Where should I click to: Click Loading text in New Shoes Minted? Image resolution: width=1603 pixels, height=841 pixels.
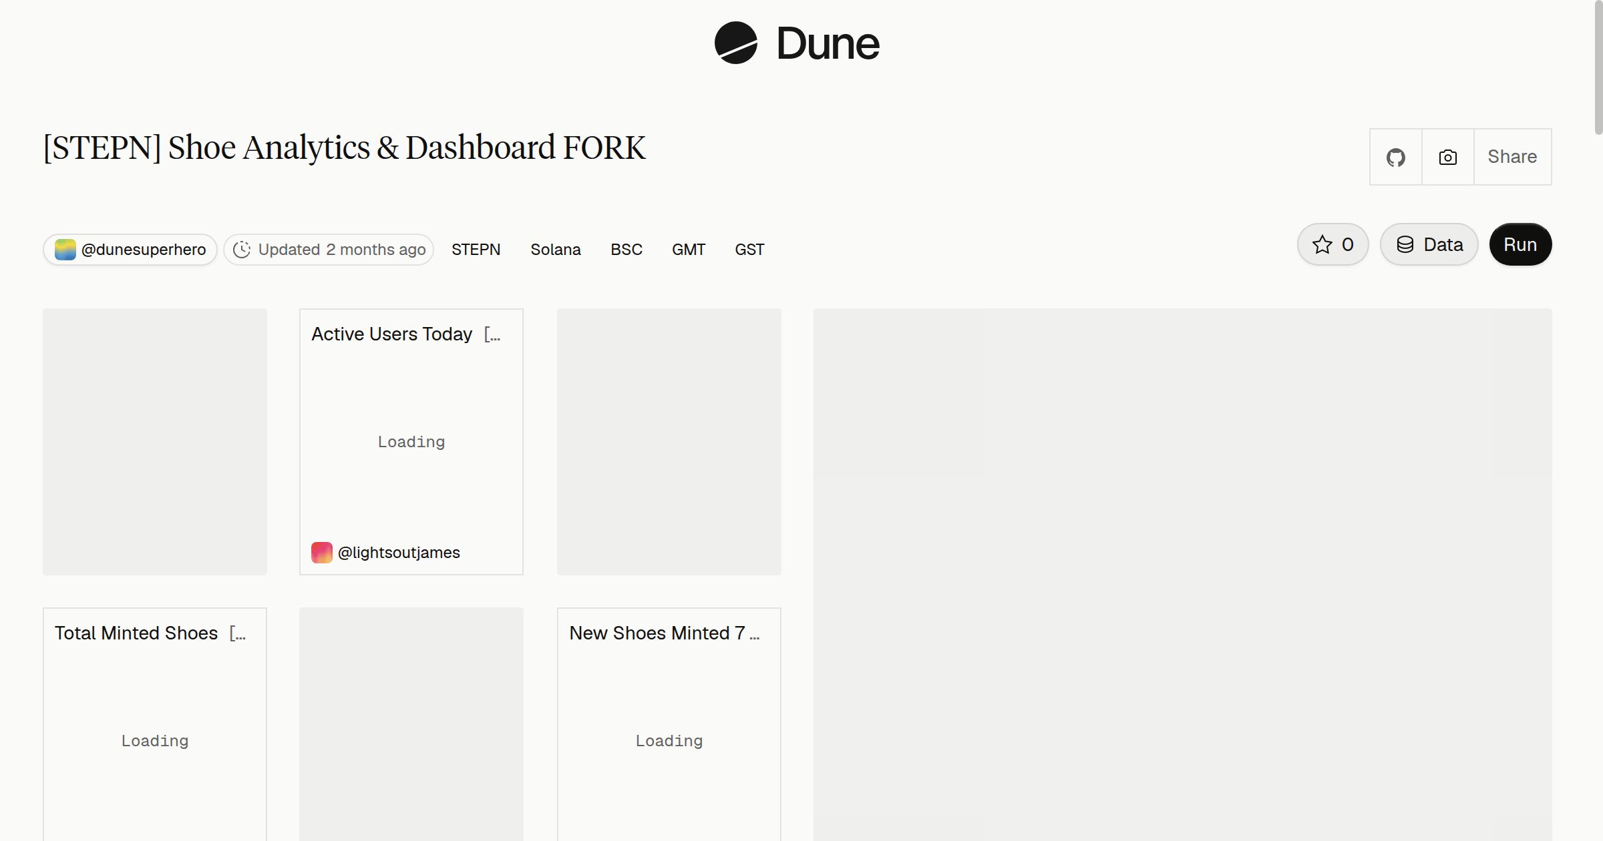click(x=669, y=741)
